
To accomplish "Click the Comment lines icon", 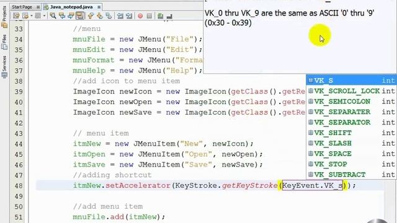I will pyautogui.click(x=160, y=16).
